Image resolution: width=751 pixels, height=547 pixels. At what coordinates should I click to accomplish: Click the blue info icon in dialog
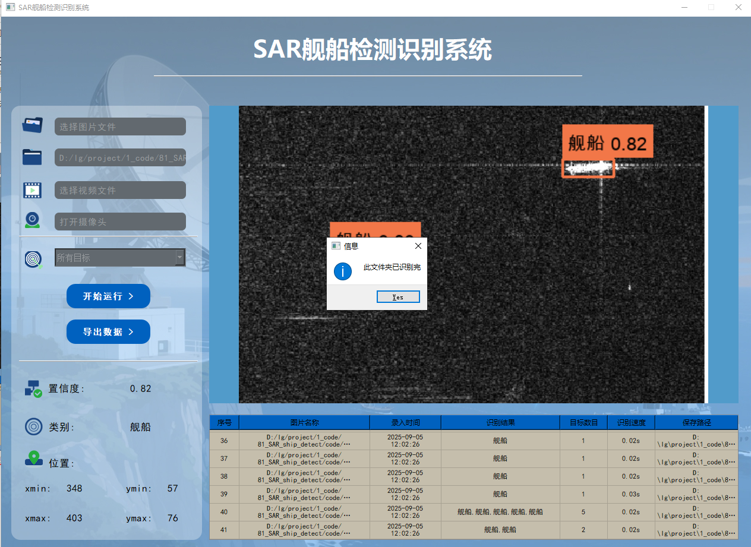(x=343, y=271)
